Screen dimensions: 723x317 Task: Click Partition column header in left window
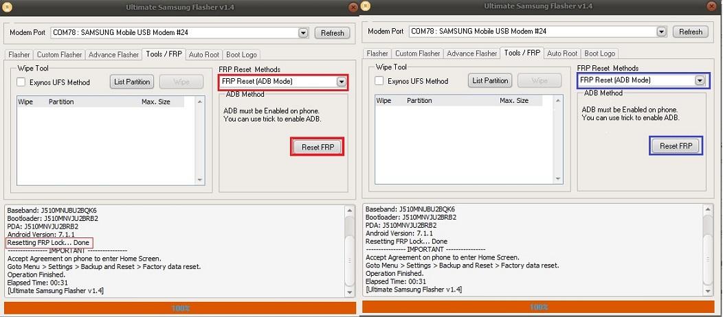(61, 102)
